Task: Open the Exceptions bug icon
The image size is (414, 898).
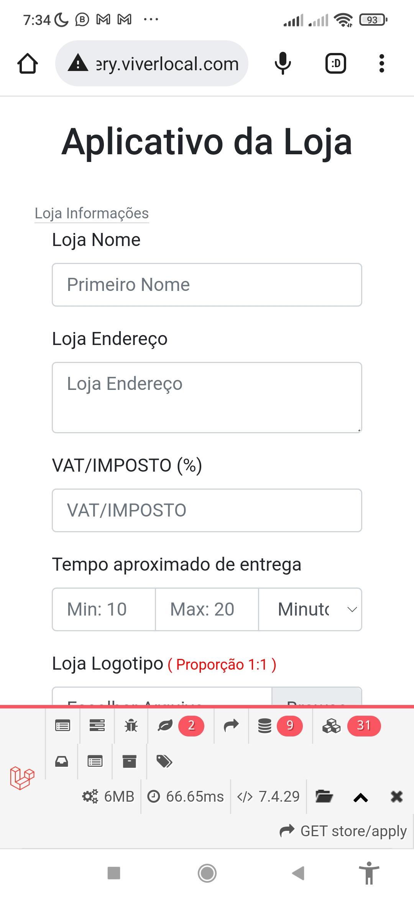Action: point(131,726)
